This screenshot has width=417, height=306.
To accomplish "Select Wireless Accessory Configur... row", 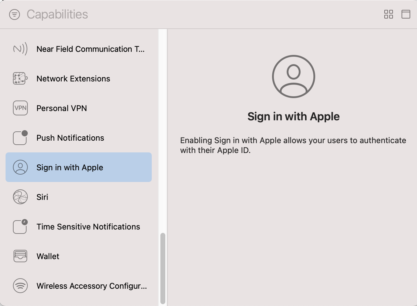I will tap(79, 286).
